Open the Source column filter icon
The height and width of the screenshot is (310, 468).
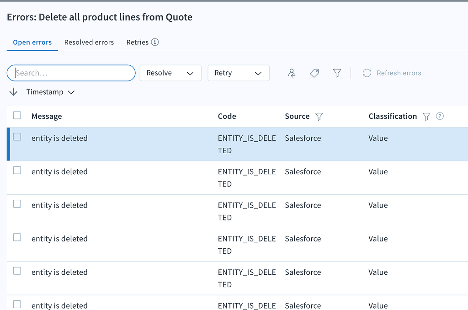(319, 117)
